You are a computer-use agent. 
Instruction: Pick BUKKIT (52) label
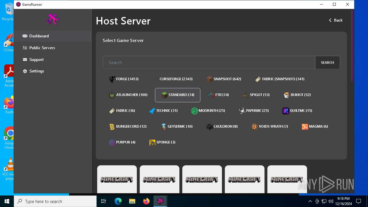301,95
